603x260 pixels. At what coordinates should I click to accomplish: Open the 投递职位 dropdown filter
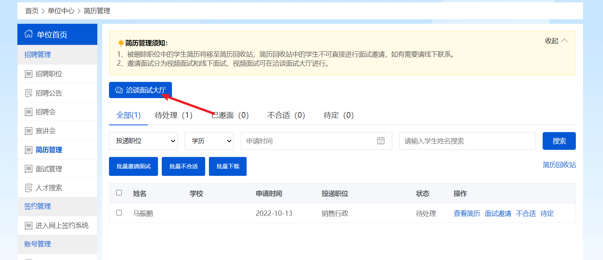click(143, 141)
